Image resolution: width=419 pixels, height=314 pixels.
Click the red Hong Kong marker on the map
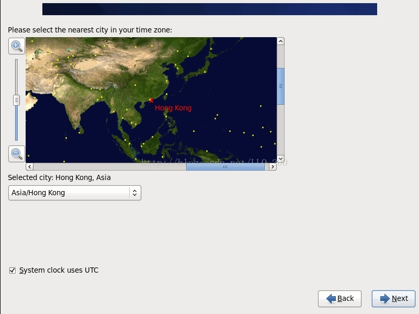[151, 101]
